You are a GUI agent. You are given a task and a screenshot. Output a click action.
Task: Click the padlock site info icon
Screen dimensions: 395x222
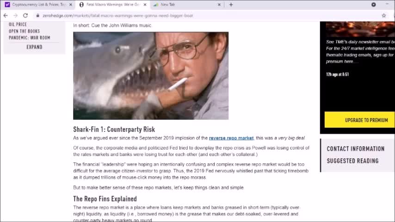(x=38, y=16)
